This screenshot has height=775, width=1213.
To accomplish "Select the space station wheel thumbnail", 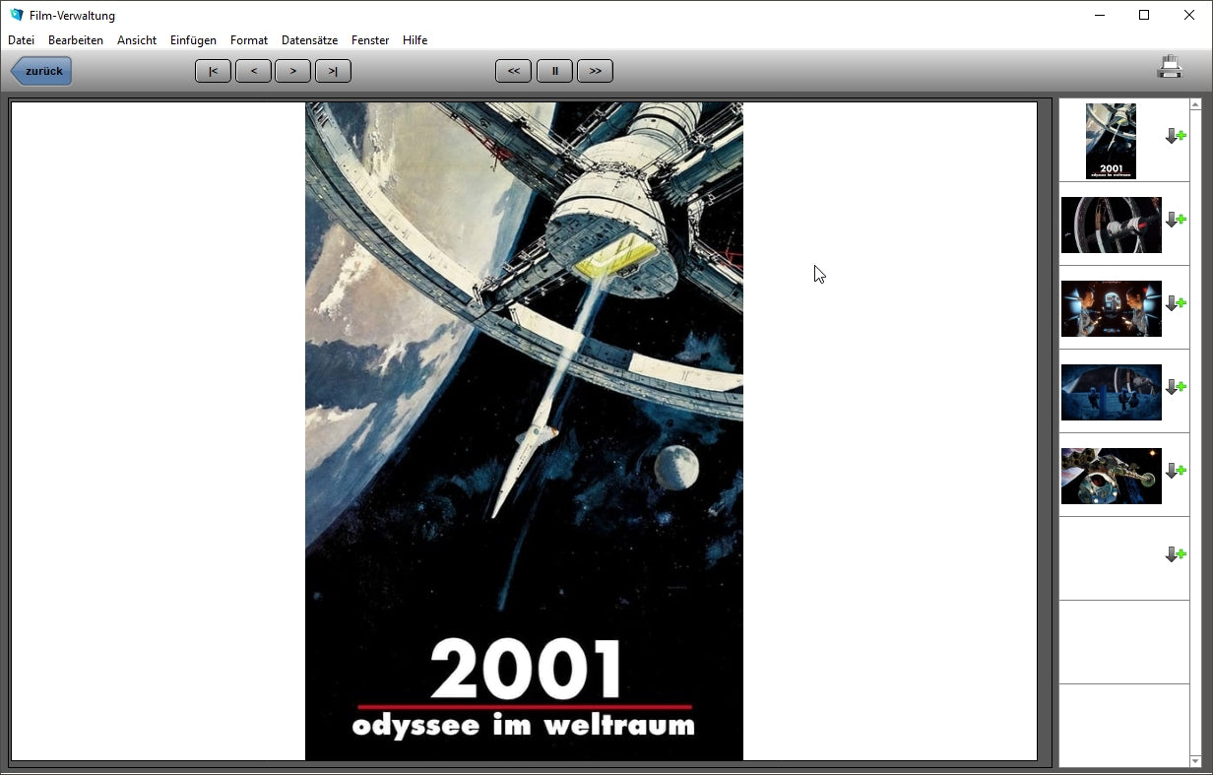I will pos(1111,225).
